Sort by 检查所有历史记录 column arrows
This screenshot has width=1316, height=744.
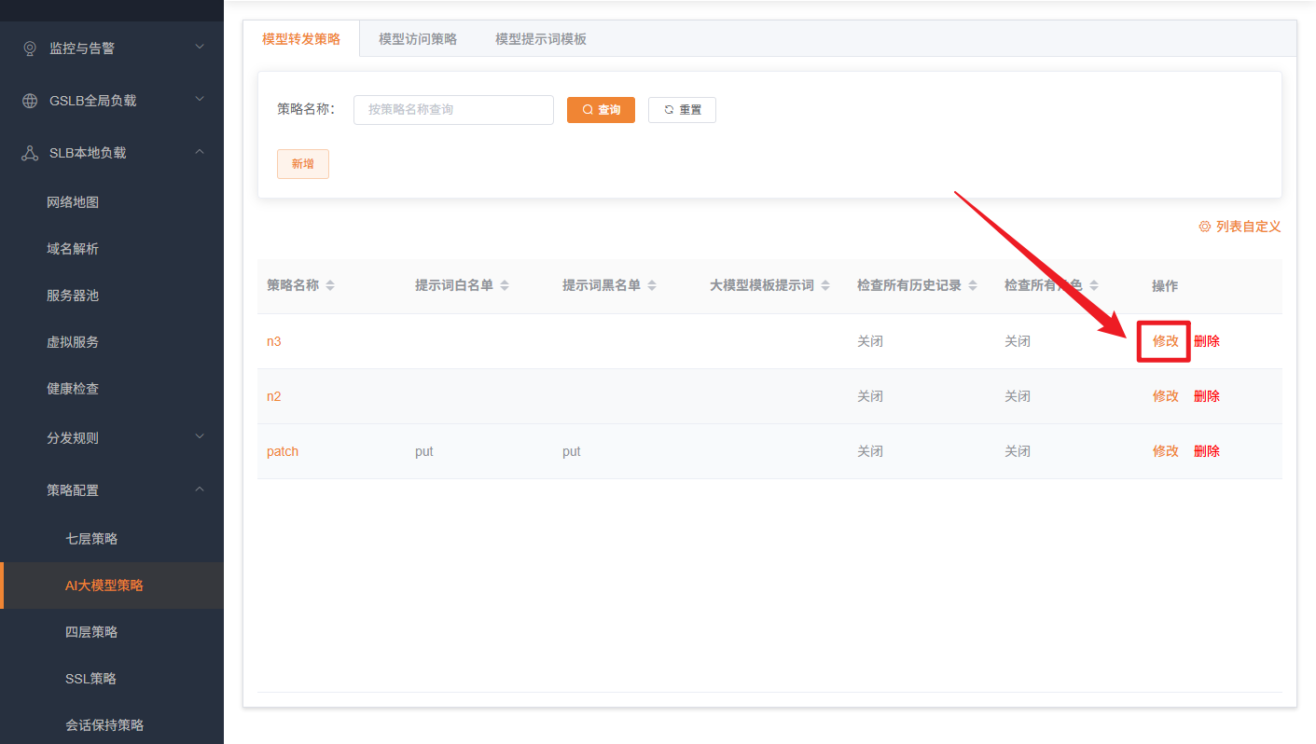tap(973, 286)
